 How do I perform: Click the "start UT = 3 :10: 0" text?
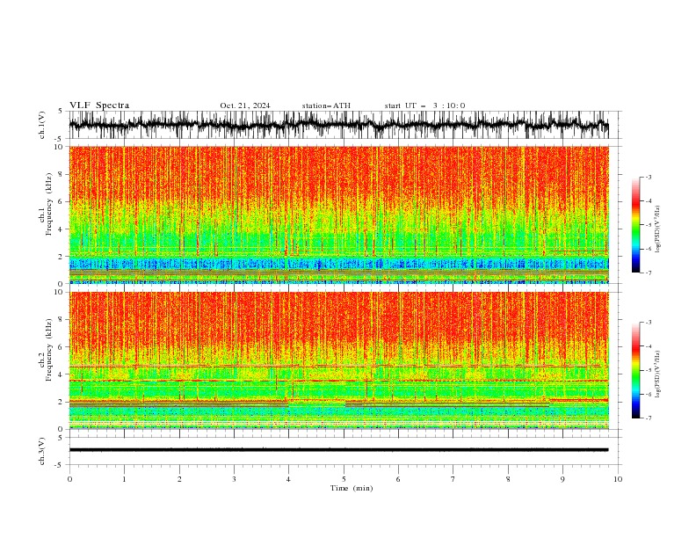click(424, 105)
